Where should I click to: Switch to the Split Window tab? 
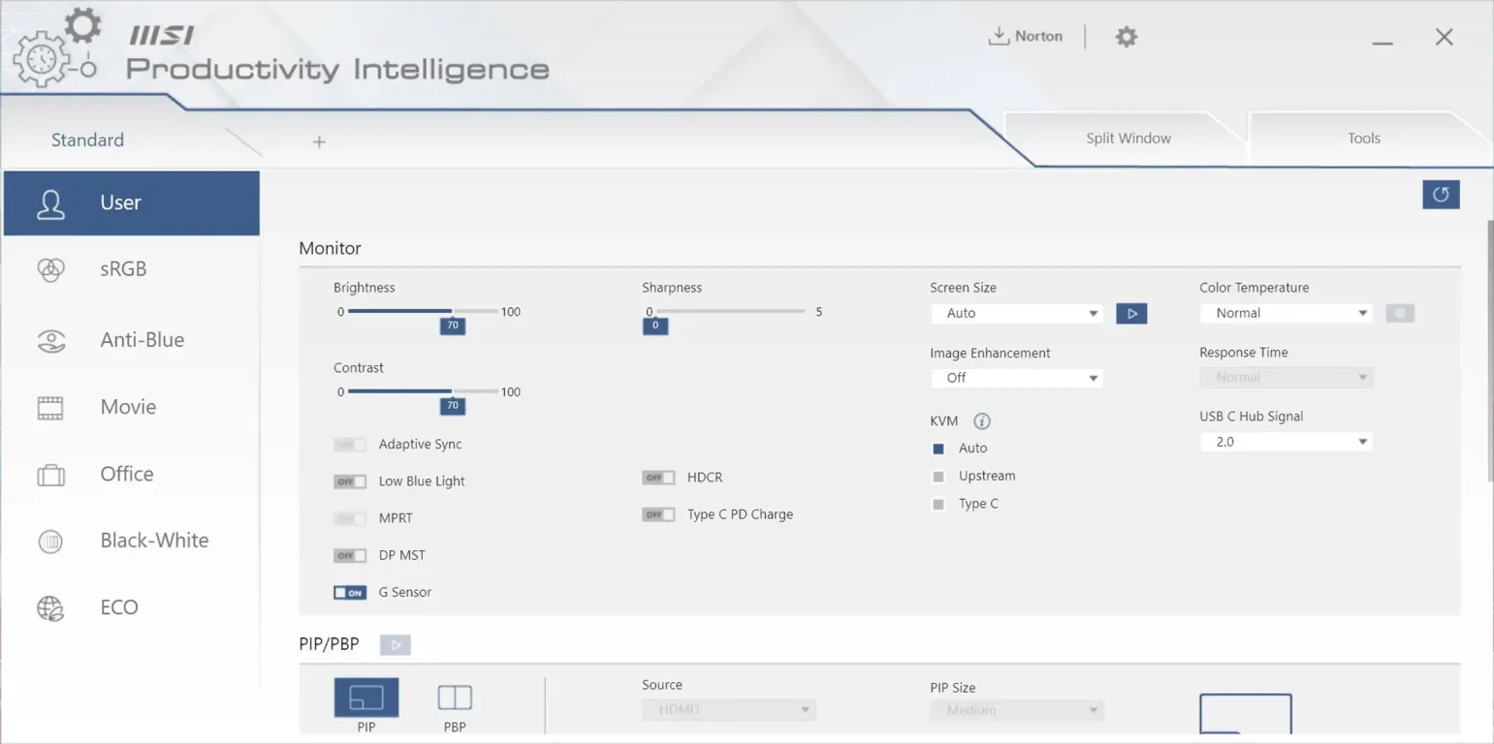point(1128,139)
